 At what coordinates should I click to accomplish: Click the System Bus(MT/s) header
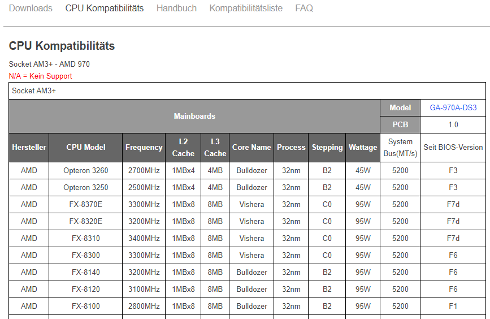pyautogui.click(x=400, y=147)
